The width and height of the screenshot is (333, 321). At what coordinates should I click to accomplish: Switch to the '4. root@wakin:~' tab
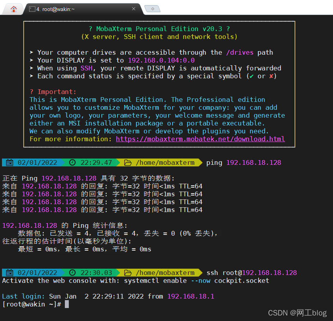point(83,9)
